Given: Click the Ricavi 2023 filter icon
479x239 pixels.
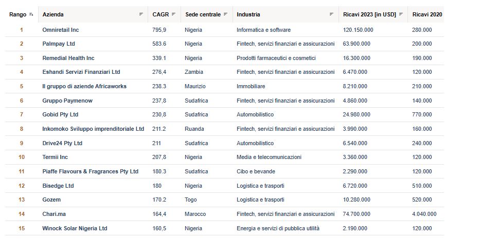Looking at the screenshot, I should coord(401,14).
